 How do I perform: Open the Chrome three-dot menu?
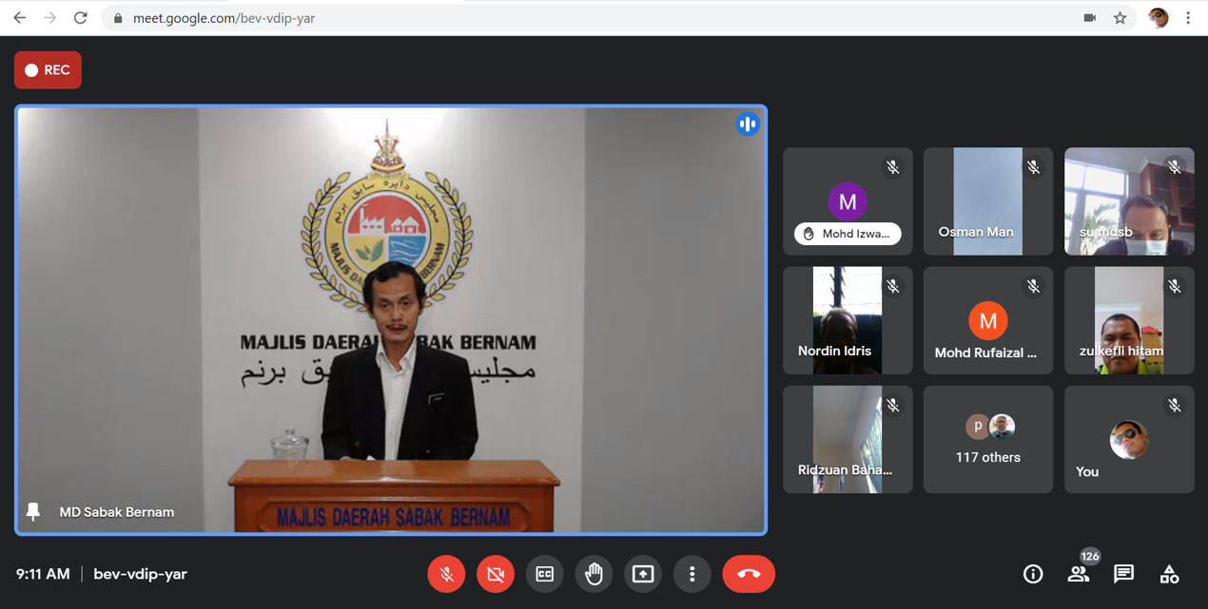(1188, 18)
